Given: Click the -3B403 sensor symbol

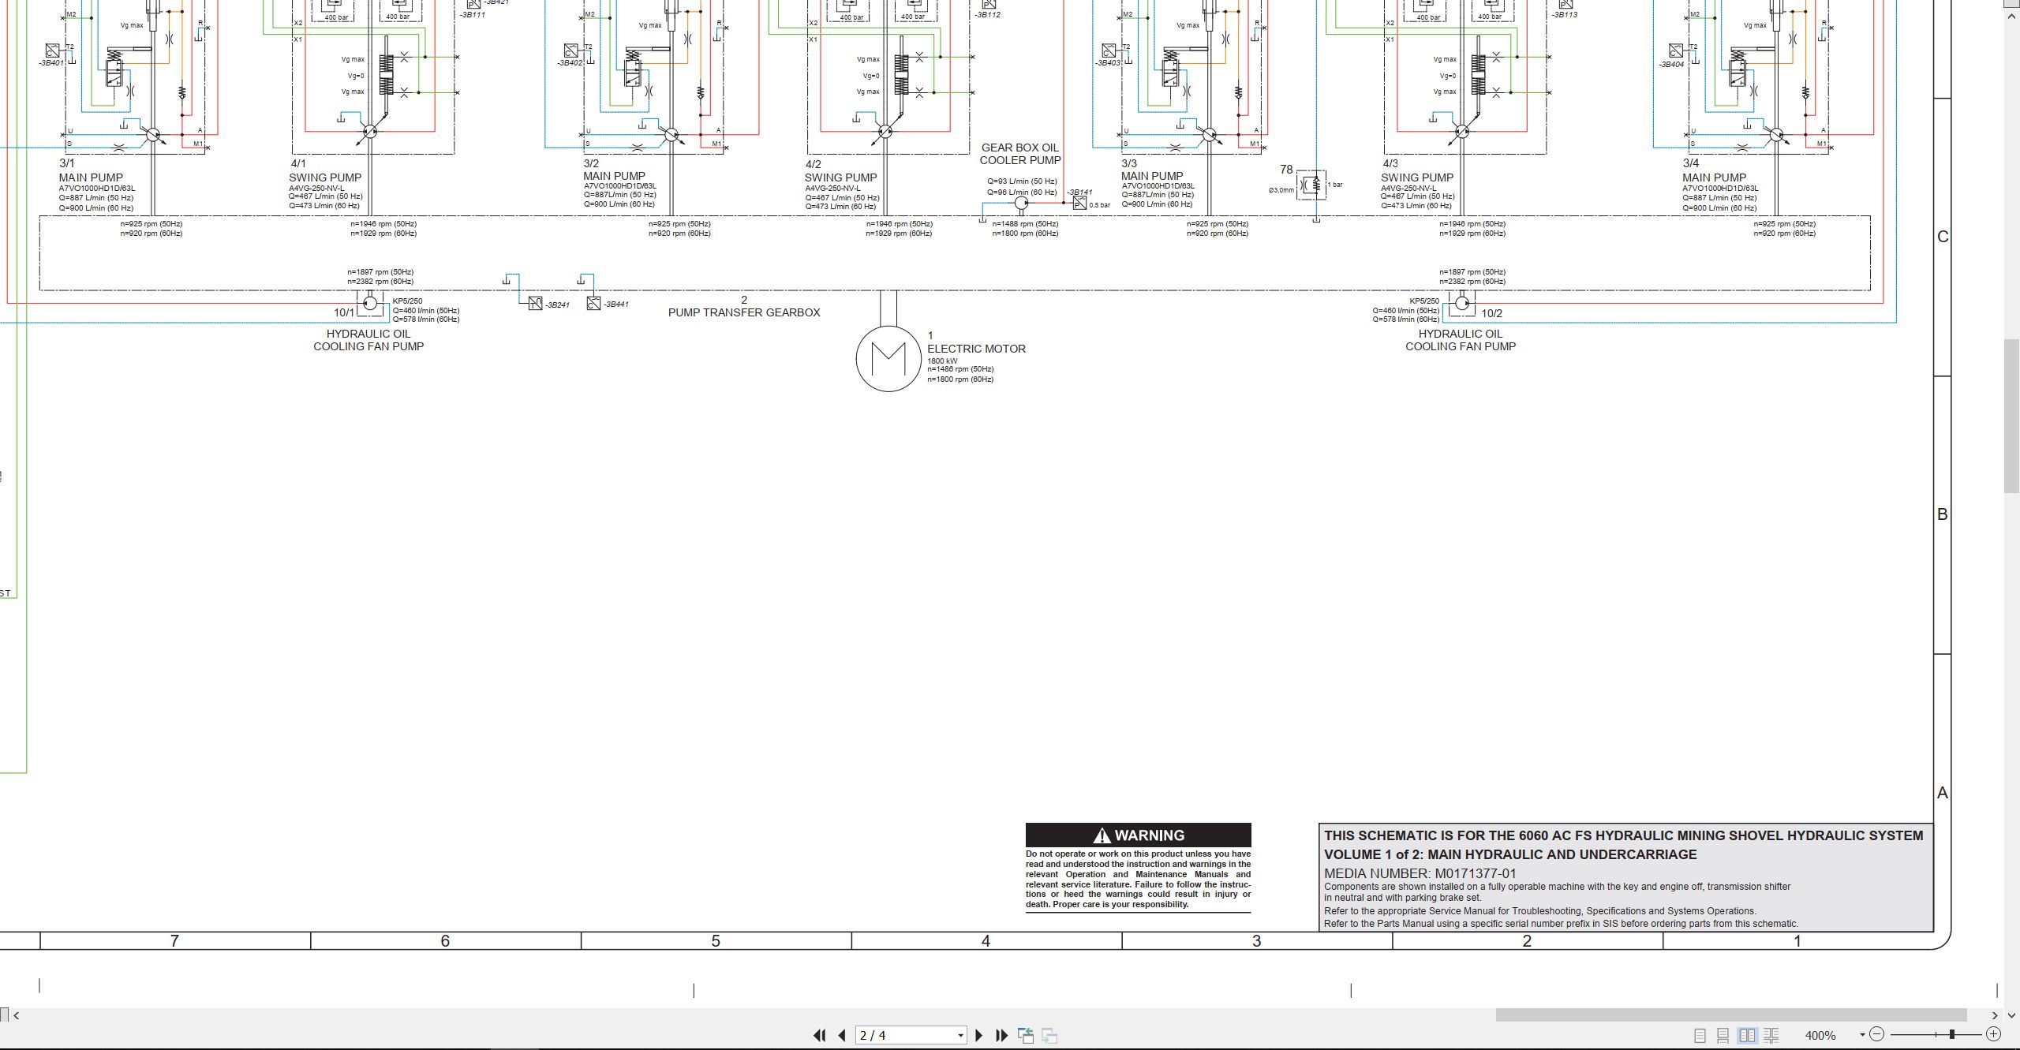Looking at the screenshot, I should click(x=1109, y=50).
